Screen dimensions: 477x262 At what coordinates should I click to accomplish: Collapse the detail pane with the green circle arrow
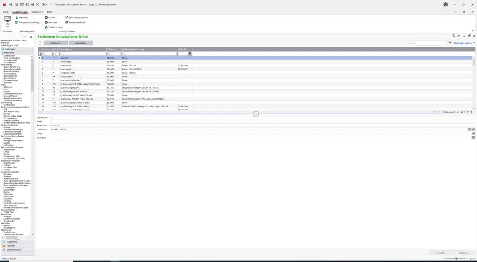256,114
